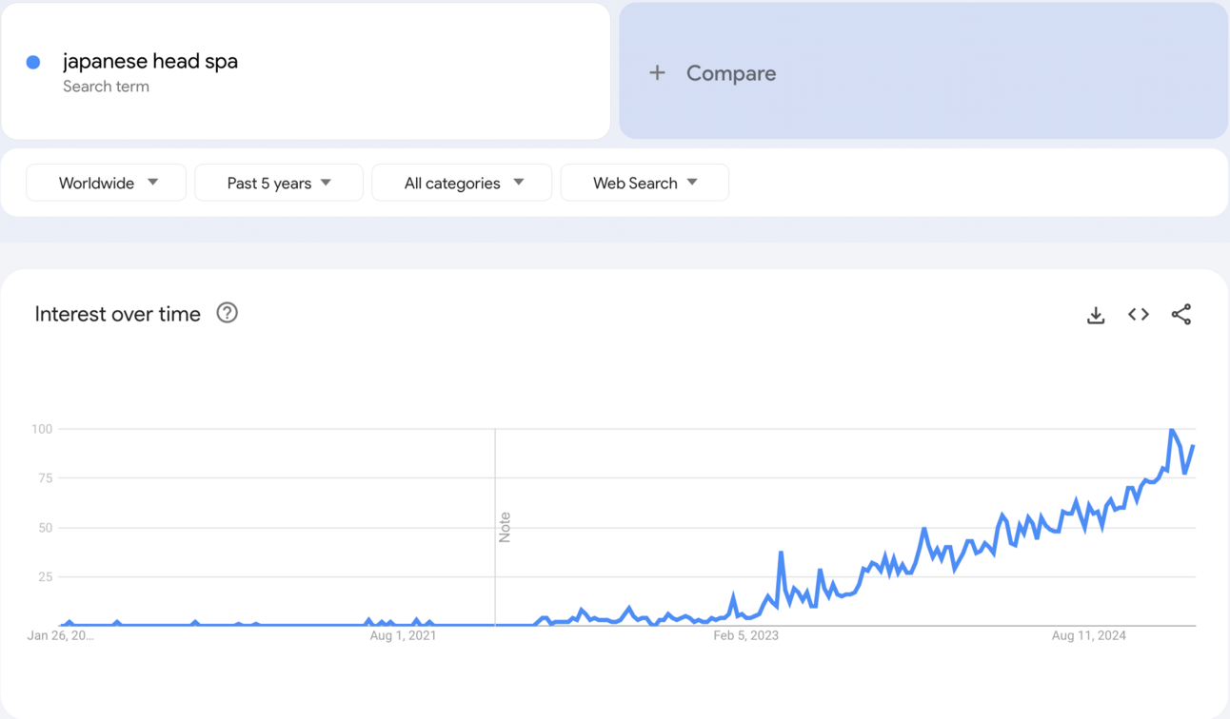Click the blue dot beside japanese head spa
Viewport: 1230px width, 719px height.
33,62
